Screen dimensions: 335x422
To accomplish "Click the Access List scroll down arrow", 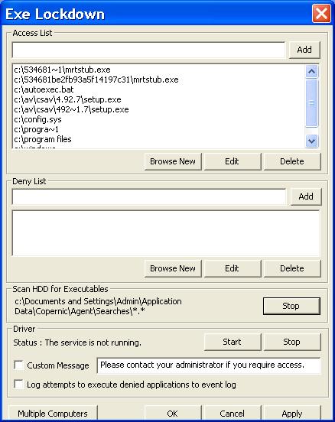I will tap(311, 141).
